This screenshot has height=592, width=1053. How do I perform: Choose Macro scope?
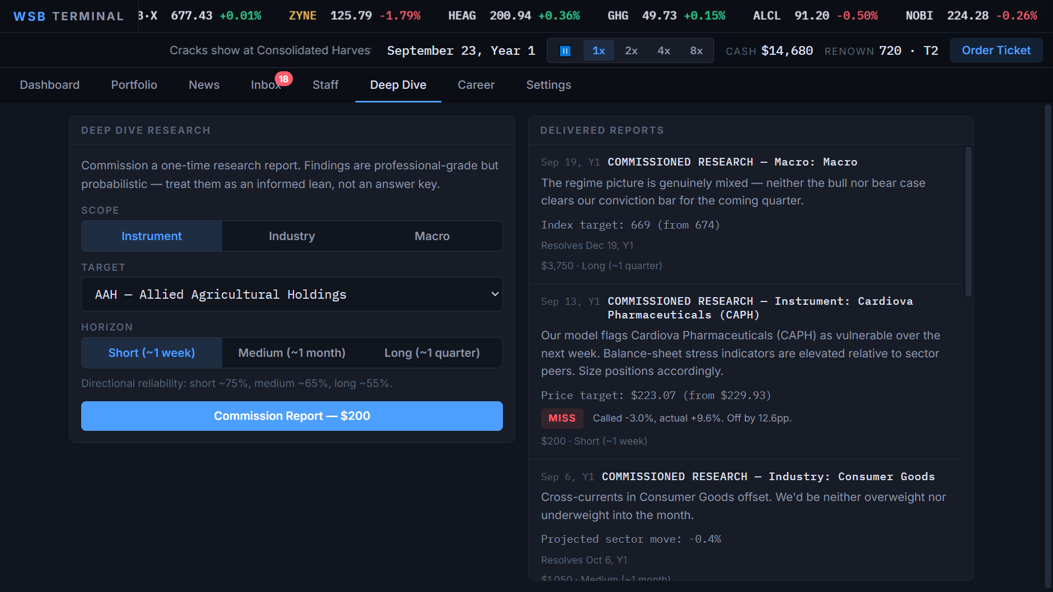coord(432,236)
